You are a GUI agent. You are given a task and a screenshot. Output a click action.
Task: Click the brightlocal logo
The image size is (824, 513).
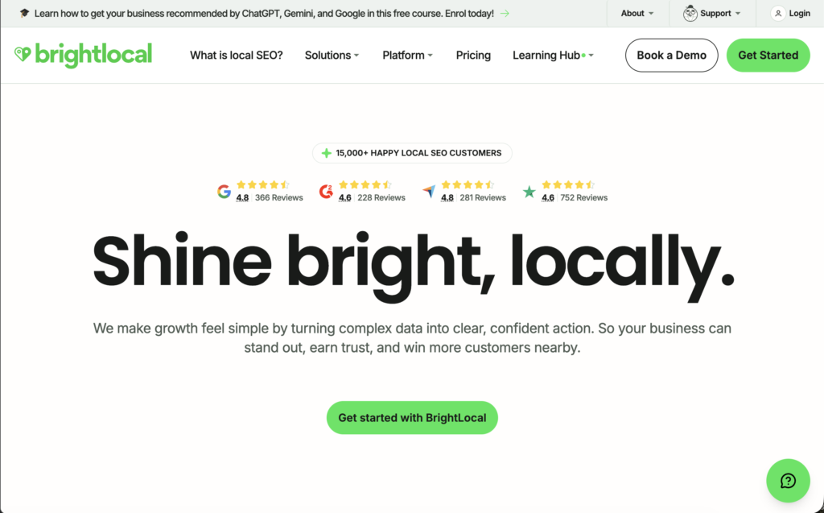(83, 55)
